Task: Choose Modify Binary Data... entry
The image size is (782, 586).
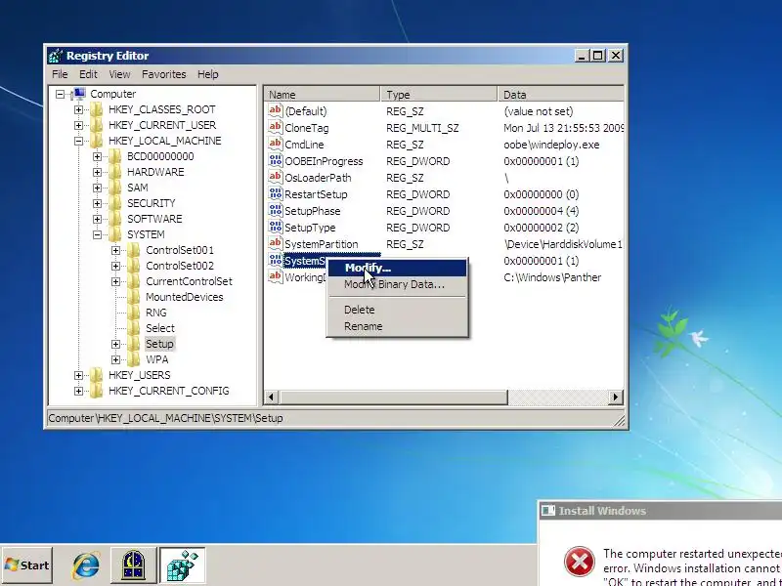Action: click(398, 284)
